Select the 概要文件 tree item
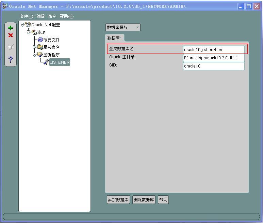 coord(51,40)
